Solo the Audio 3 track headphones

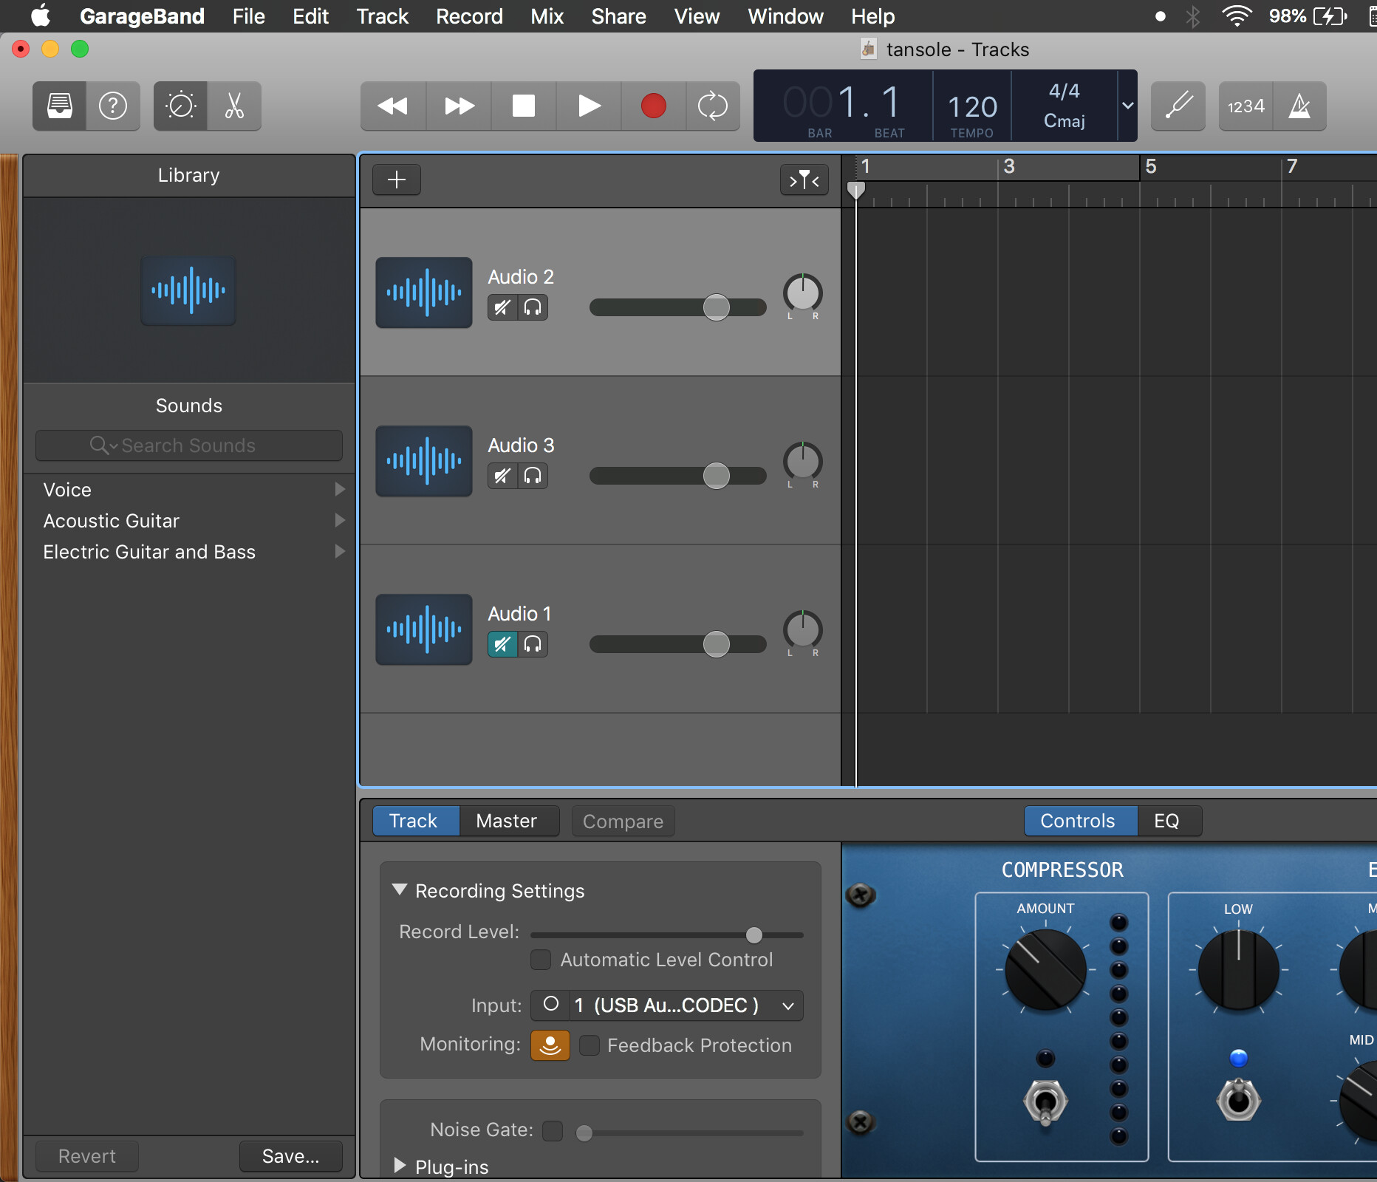tap(533, 476)
